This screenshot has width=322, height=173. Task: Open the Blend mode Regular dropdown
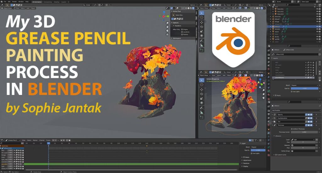click(x=304, y=85)
